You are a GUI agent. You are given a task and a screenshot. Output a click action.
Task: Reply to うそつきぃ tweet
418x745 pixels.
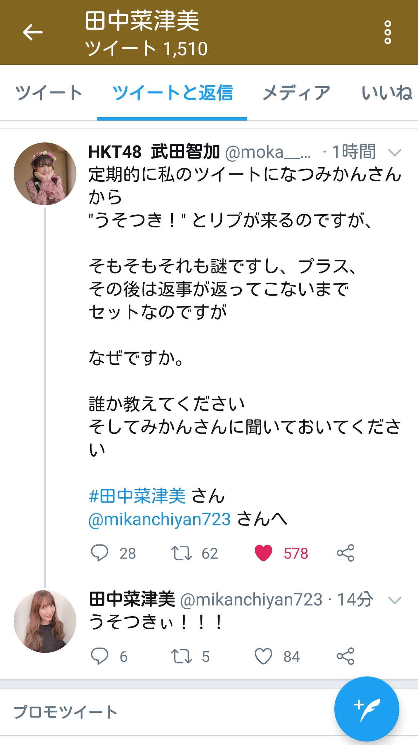coord(99,656)
